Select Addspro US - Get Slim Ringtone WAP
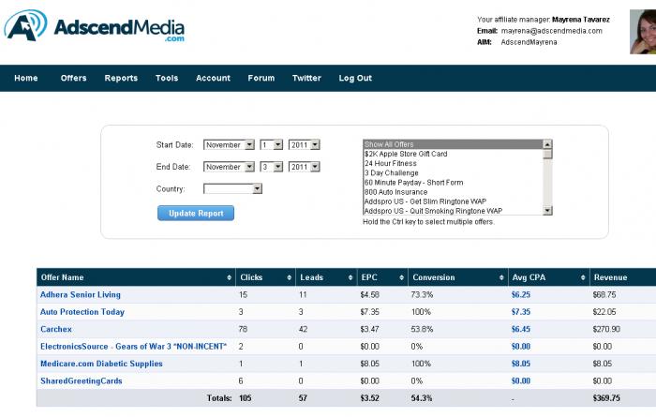Screen dimensions: 656x417 click(x=453, y=201)
